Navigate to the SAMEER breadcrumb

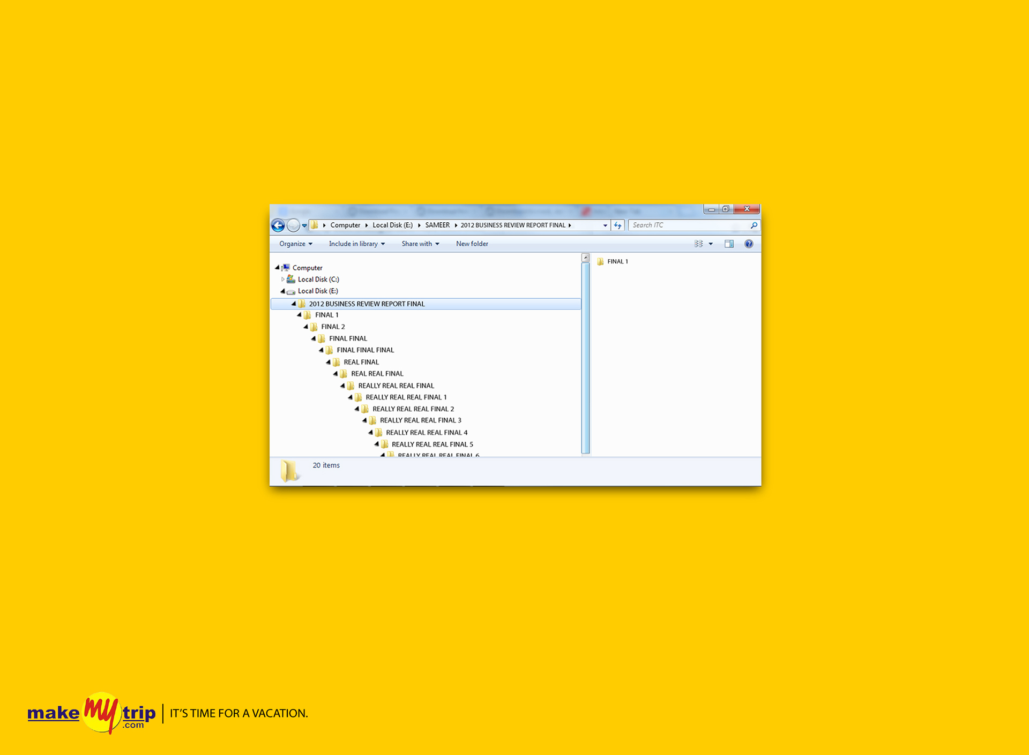click(437, 225)
